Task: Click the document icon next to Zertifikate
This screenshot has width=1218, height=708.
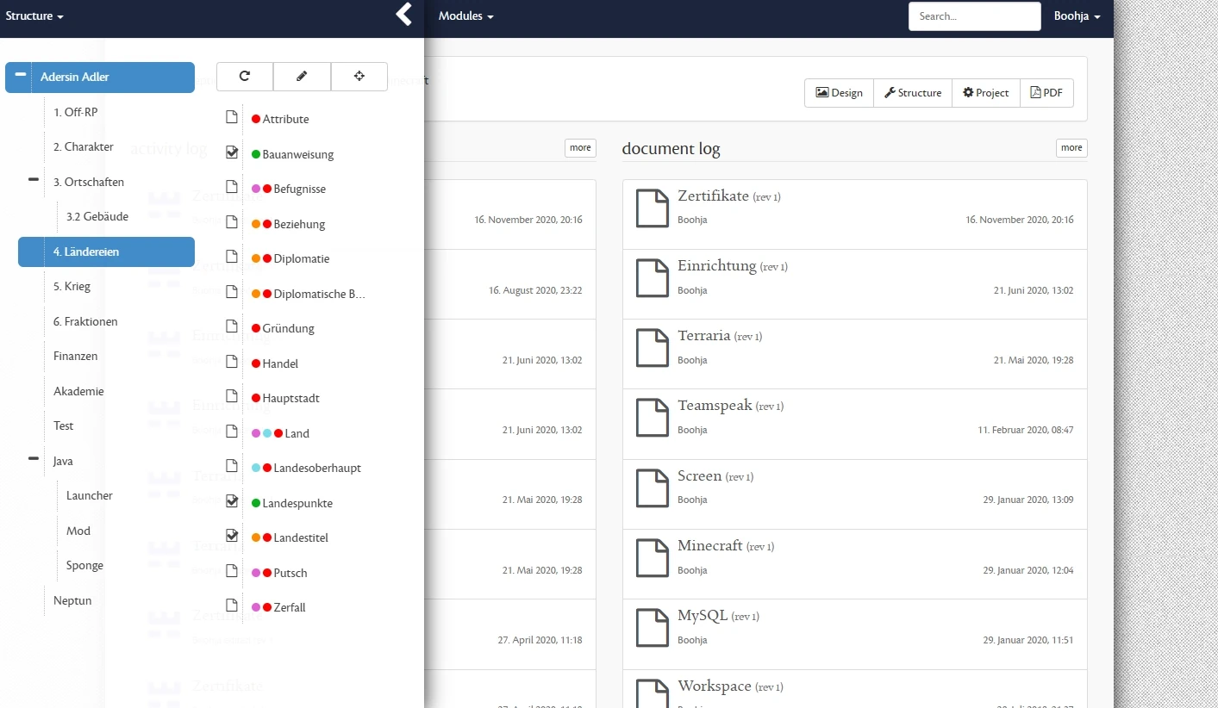Action: (652, 208)
